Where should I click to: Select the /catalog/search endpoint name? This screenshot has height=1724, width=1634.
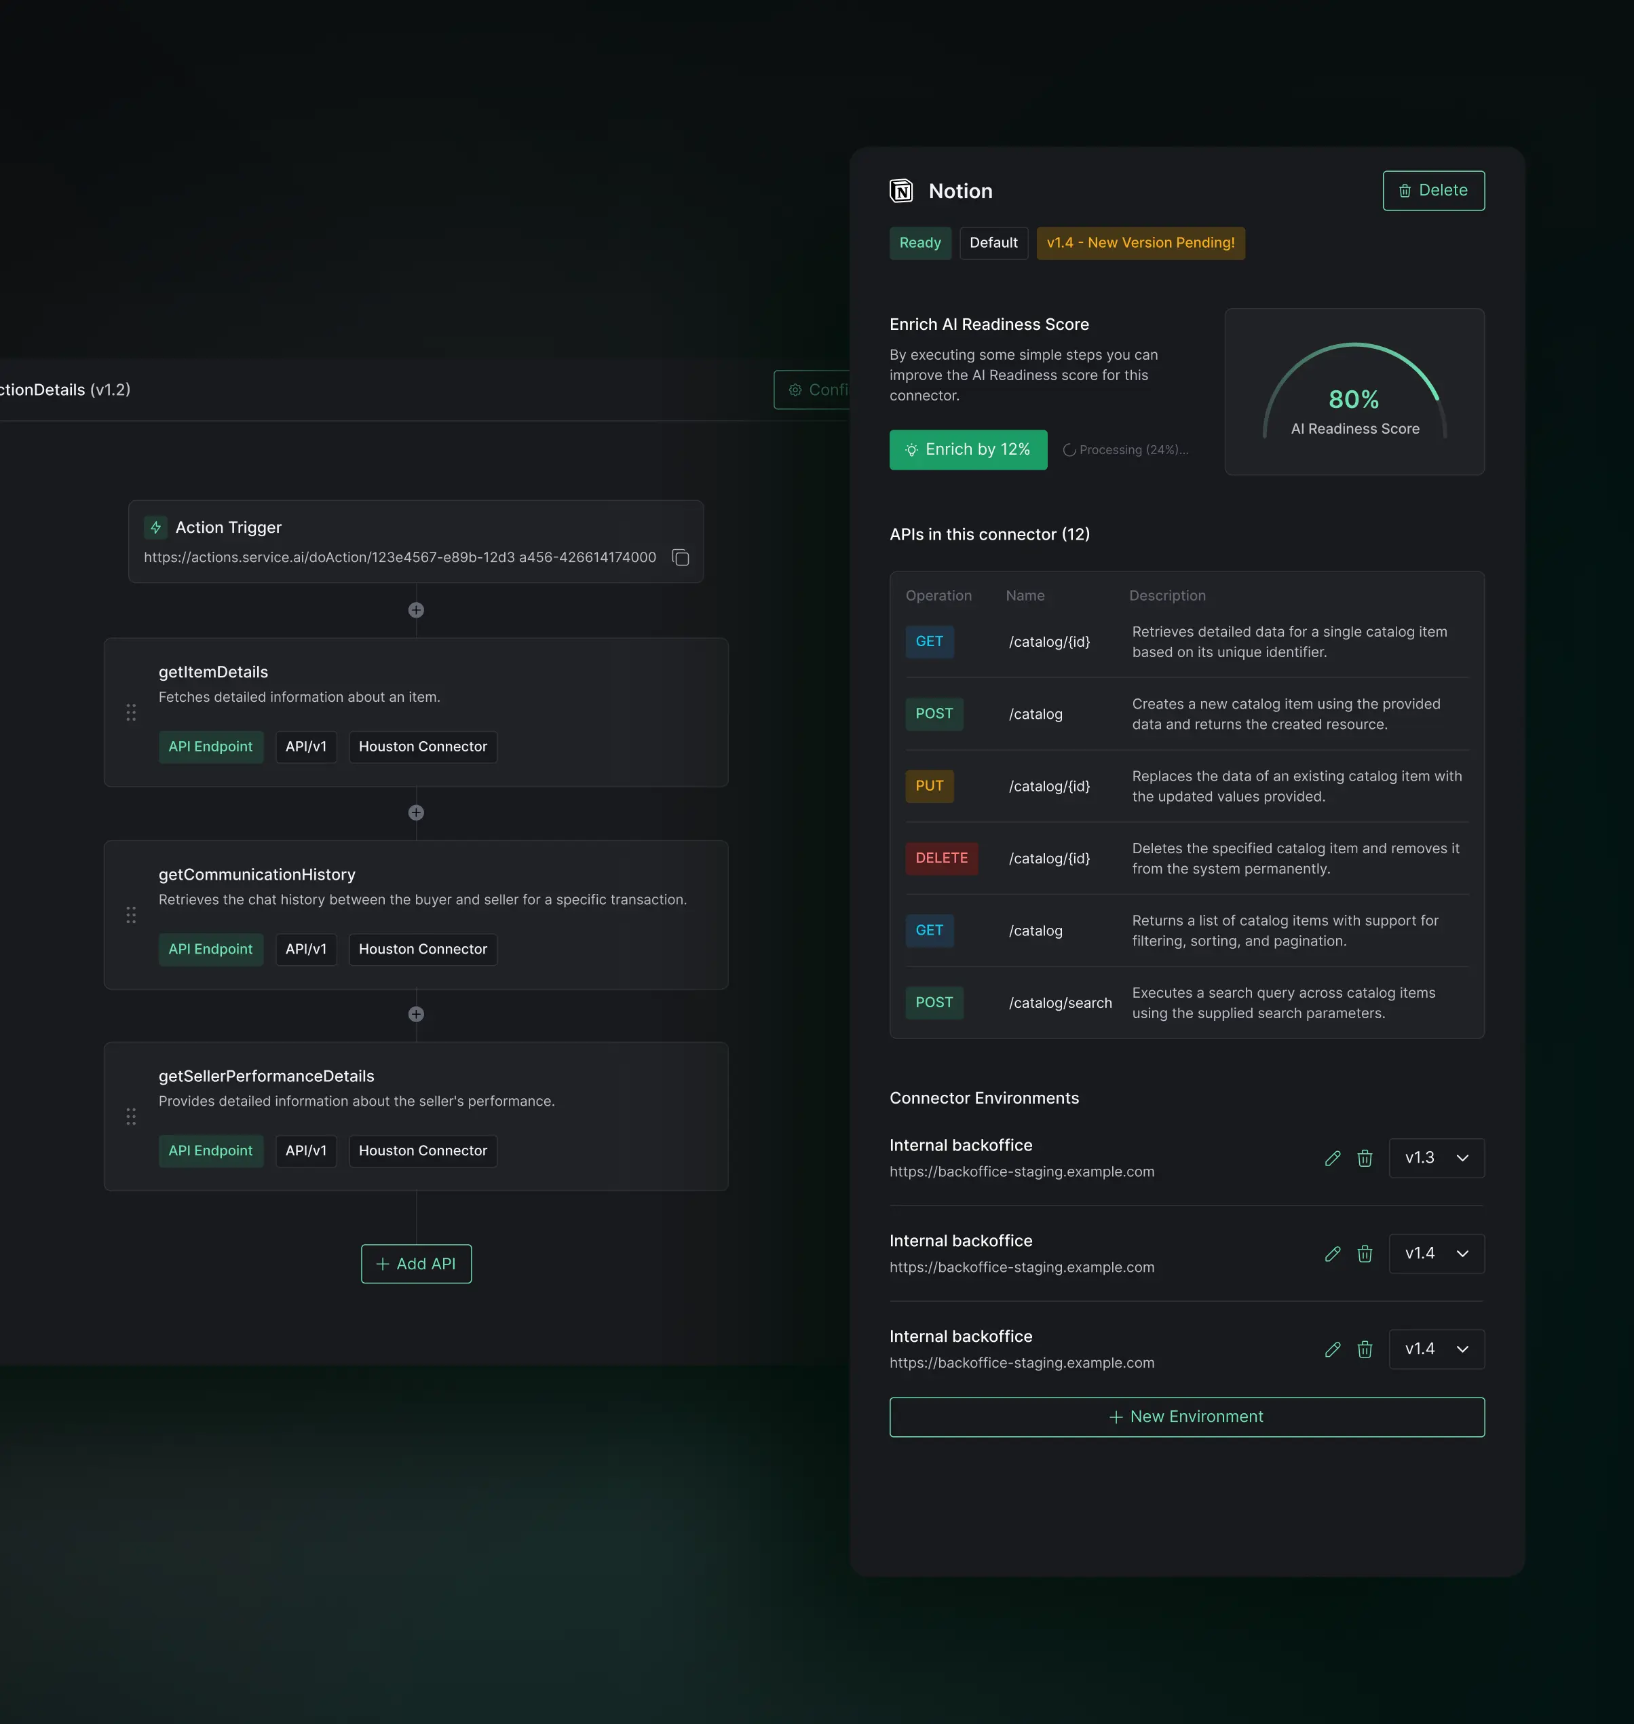tap(1060, 1004)
